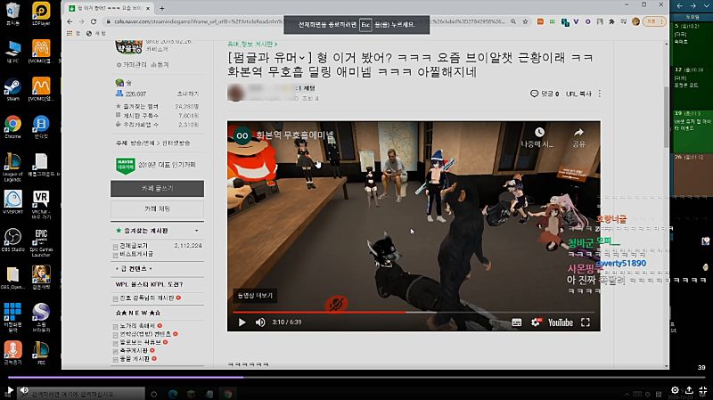Open the Chrome profile avatar

pyautogui.click(x=635, y=21)
